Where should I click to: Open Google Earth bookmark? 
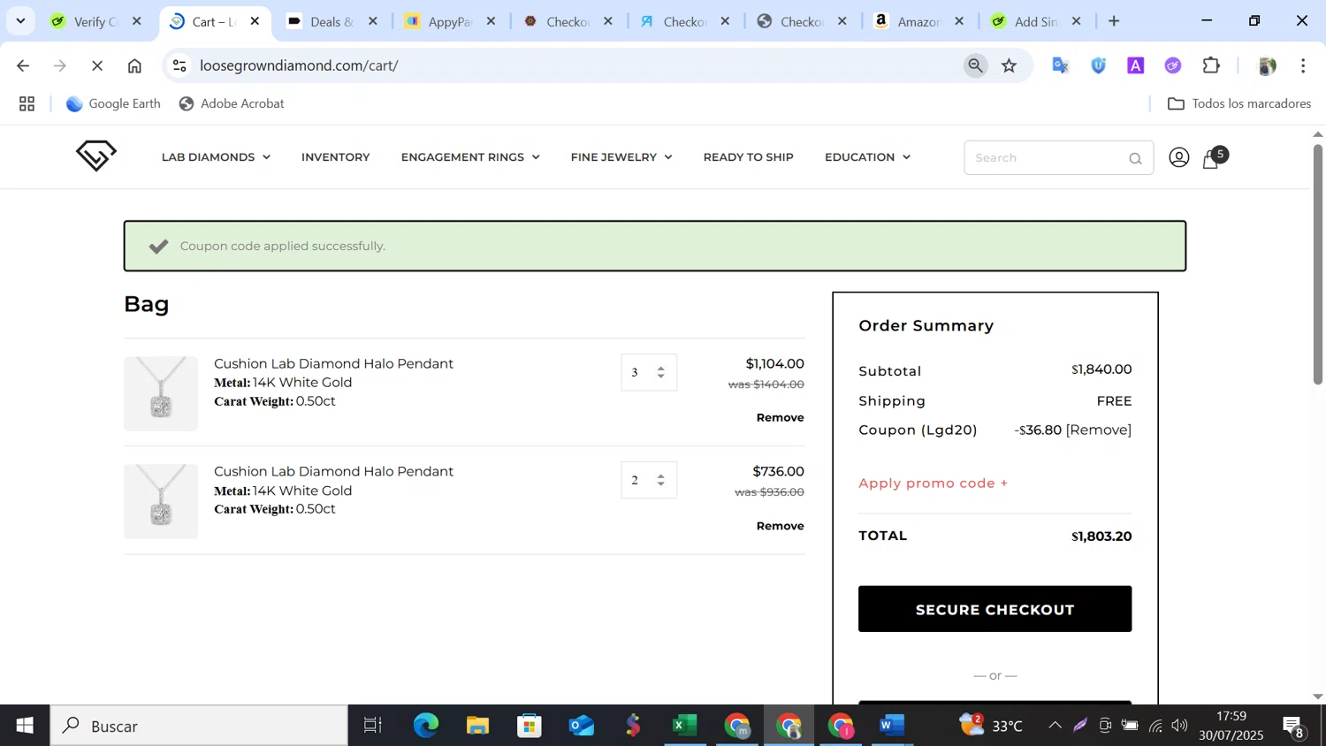coord(113,103)
